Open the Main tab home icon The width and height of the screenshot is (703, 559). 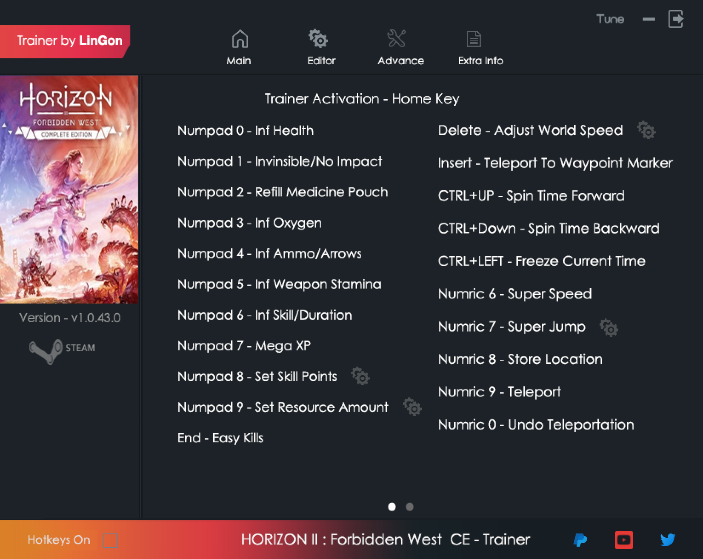tap(240, 39)
